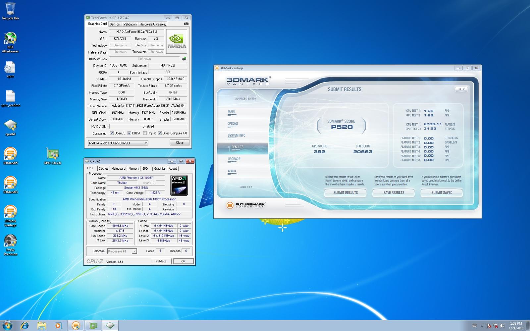This screenshot has width=530, height=331.
Task: Open the About tab in CPU-Z
Action: tap(173, 169)
